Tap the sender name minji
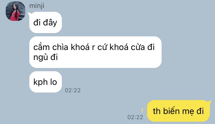215x124 pixels. coord(37,6)
